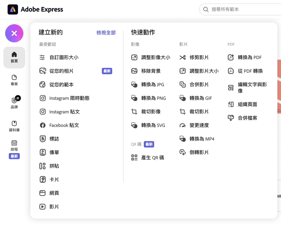Image resolution: width=281 pixels, height=225 pixels.
Task: Open 從您的相片 marked 最新
Action: click(63, 71)
